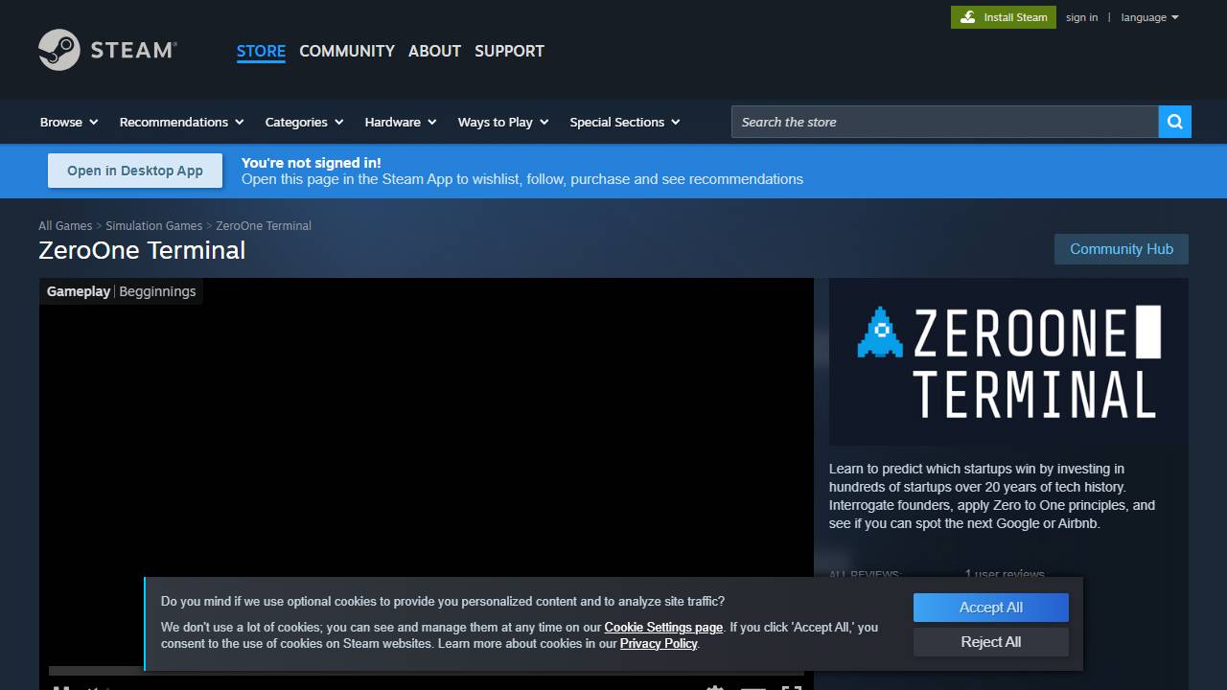The image size is (1227, 690).
Task: Click the Install Steam button
Action: click(1004, 17)
